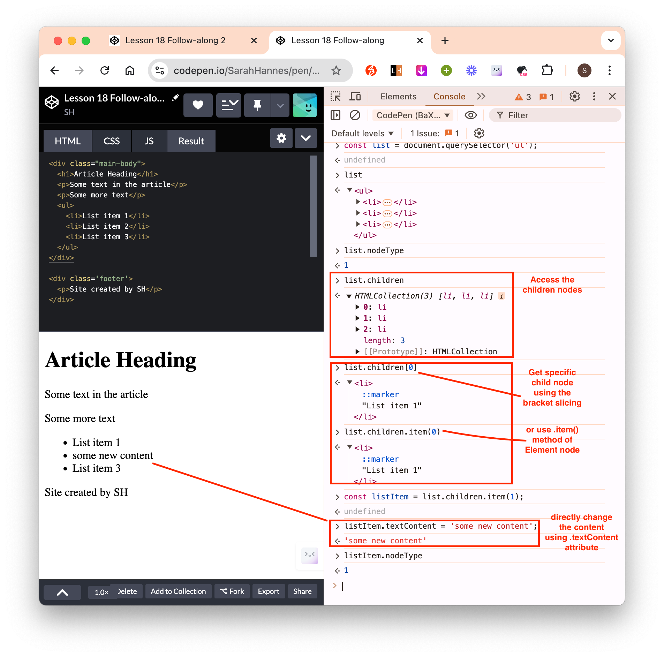Open the Extensions puzzle piece menu
Screen dimensions: 664x657
pos(547,71)
